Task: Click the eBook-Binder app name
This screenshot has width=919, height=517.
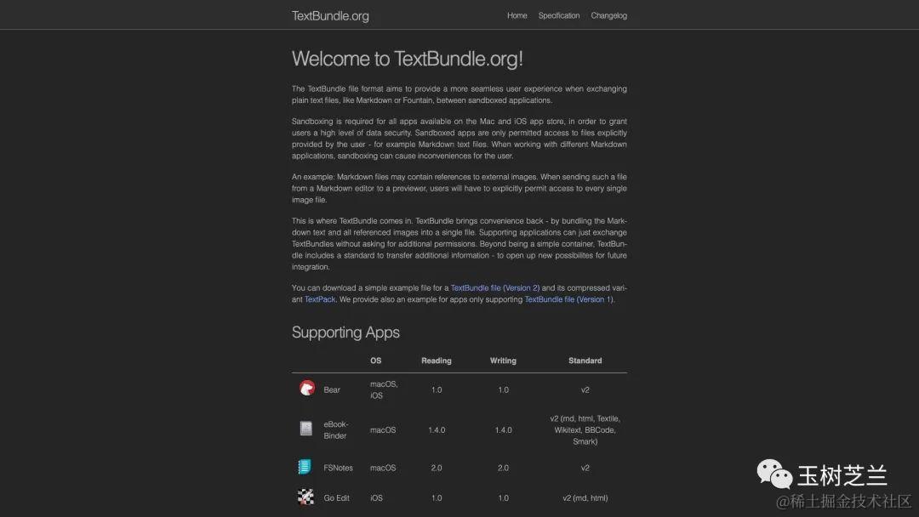Action: coord(336,429)
